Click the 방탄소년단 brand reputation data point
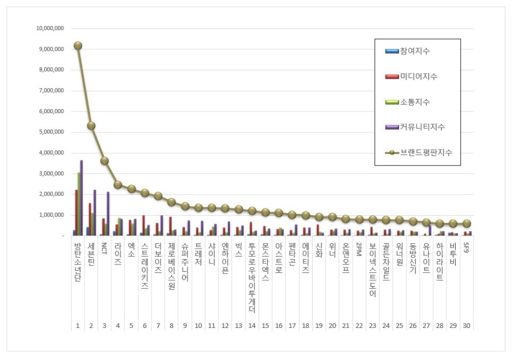512x357 pixels. click(78, 45)
